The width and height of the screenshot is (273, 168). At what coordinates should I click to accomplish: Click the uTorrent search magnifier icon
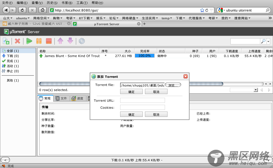263,41
